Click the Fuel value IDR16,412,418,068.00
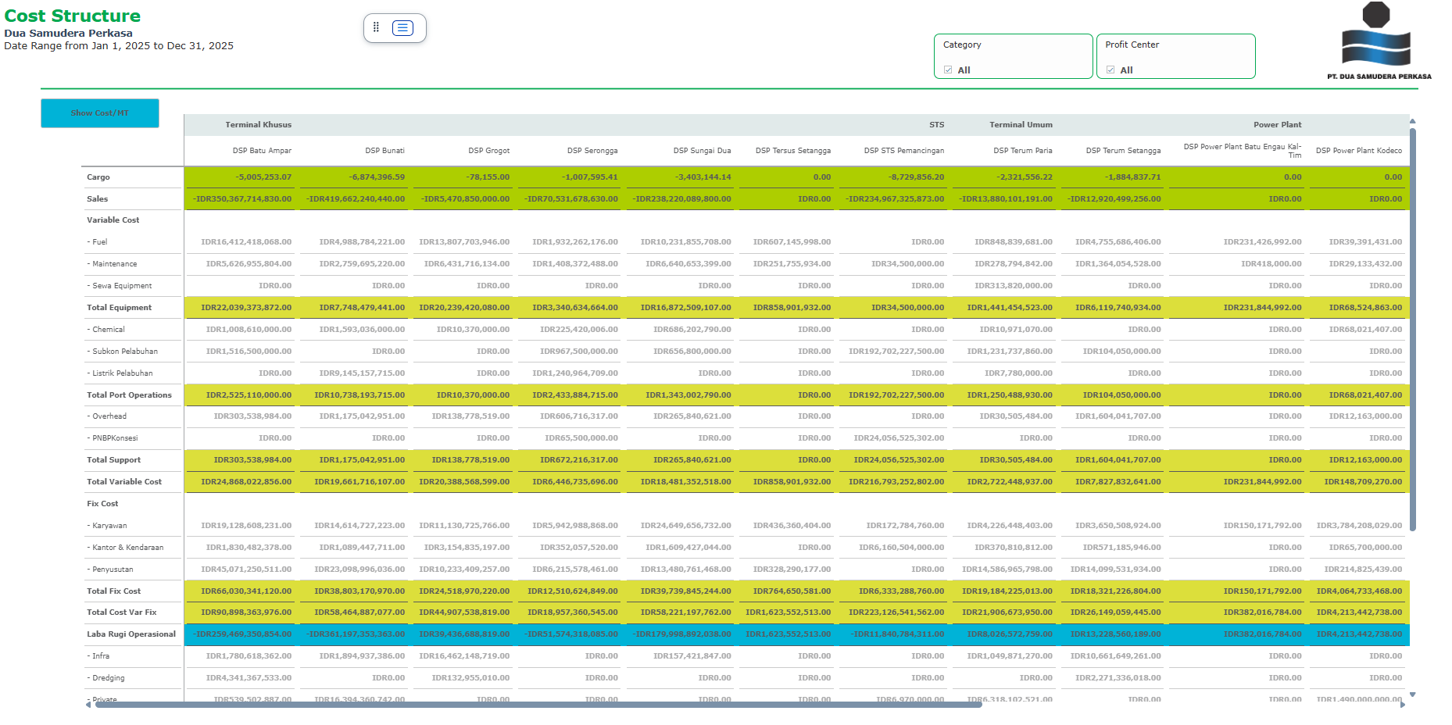This screenshot has height=725, width=1452. tap(246, 242)
